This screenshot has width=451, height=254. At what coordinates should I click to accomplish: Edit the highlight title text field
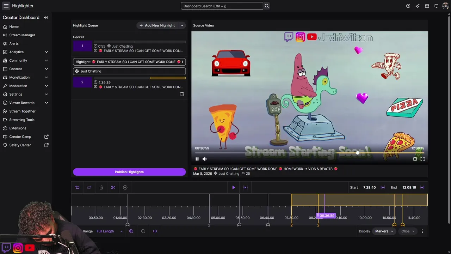[x=129, y=62]
